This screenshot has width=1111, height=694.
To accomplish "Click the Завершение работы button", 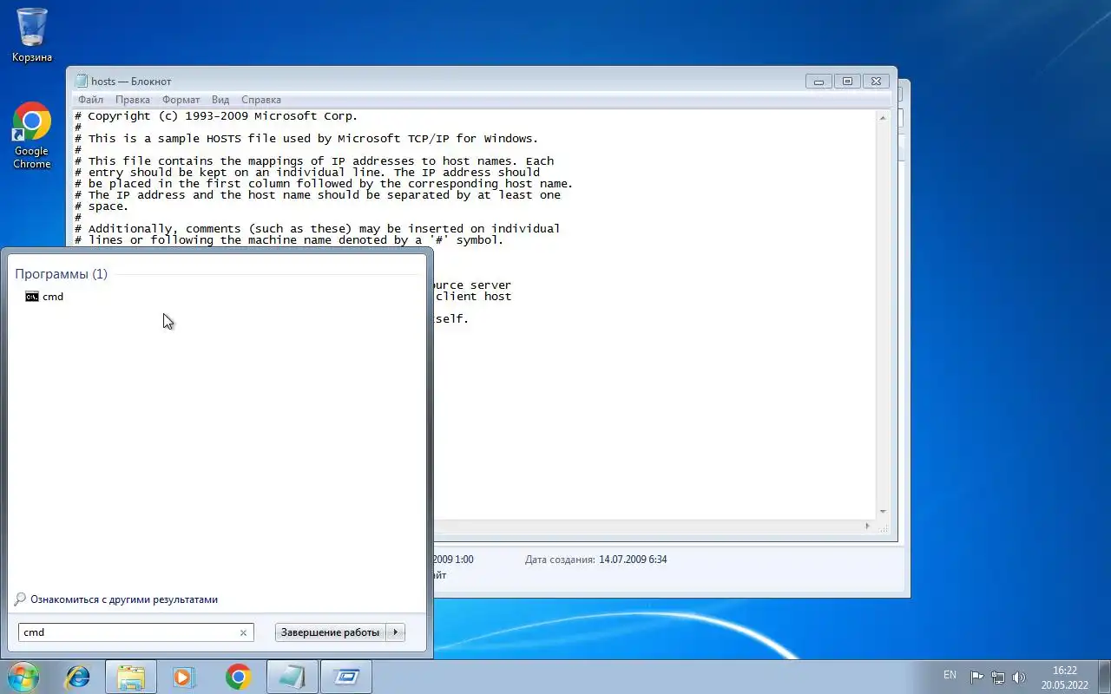I will 330,632.
